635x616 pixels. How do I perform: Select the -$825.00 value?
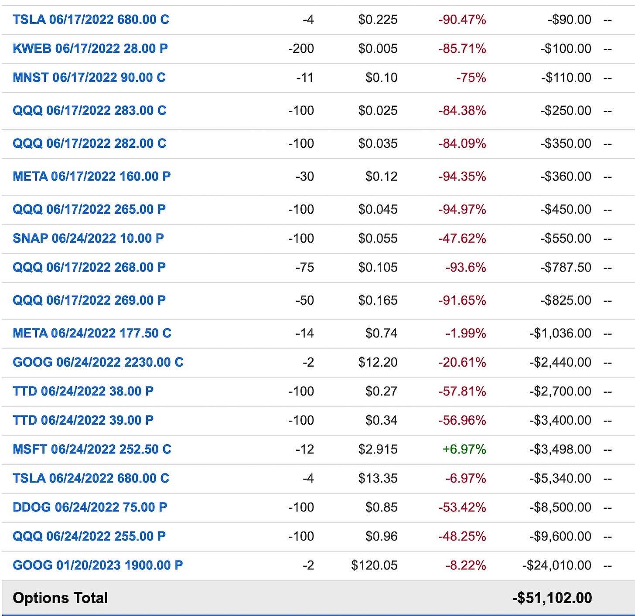566,300
